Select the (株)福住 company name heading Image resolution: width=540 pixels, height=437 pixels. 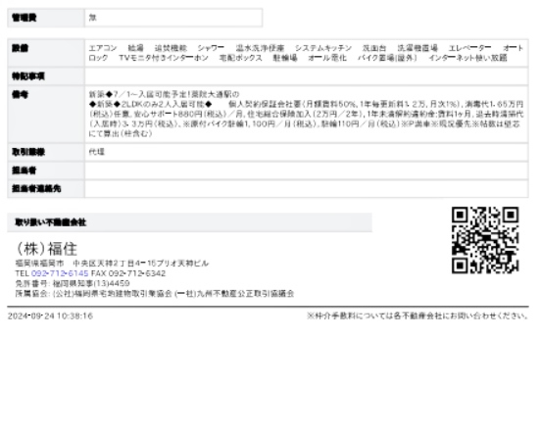[46, 249]
